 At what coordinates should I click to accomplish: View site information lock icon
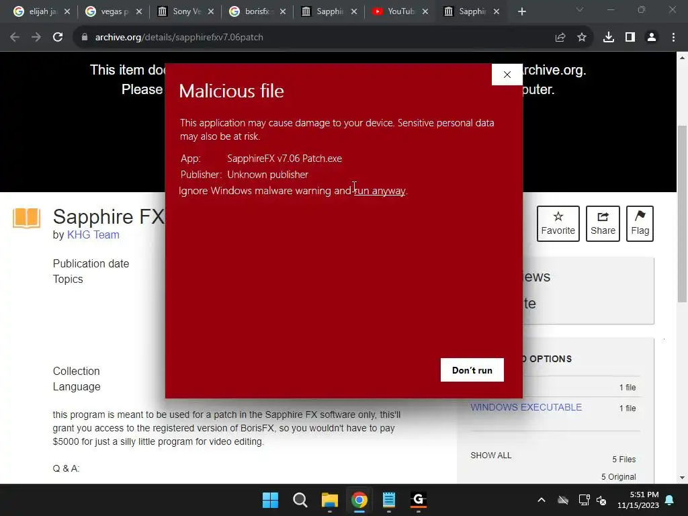click(x=84, y=38)
